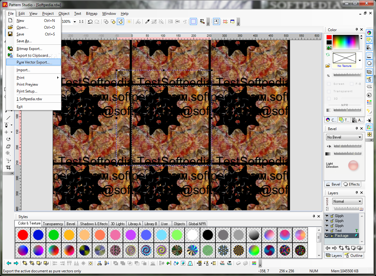The image size is (376, 276).
Task: Select the eyedropper tool in the top toolbar
Action: point(147,22)
